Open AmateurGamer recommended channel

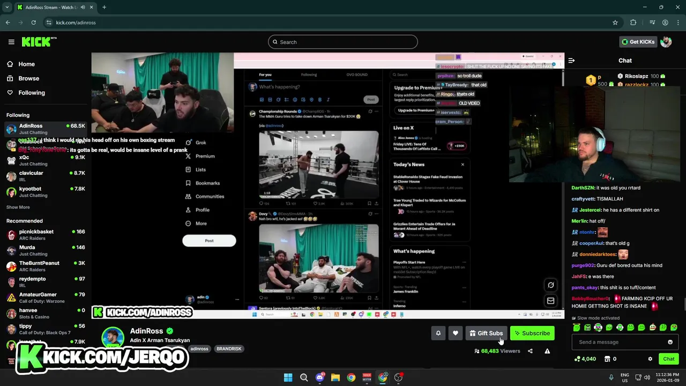coord(46,298)
